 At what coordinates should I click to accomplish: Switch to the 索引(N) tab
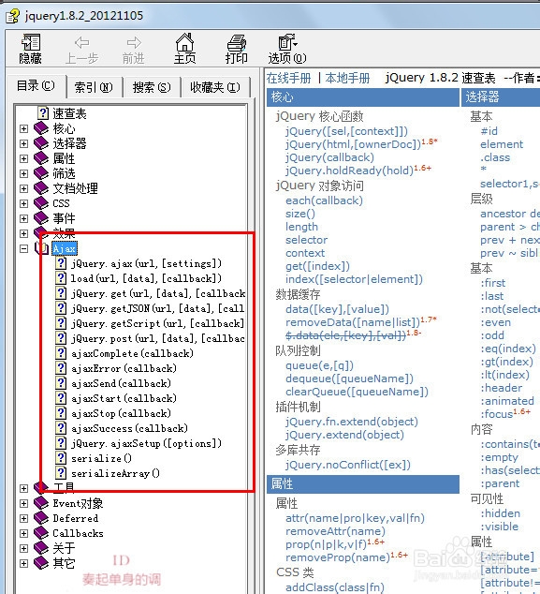(x=94, y=87)
